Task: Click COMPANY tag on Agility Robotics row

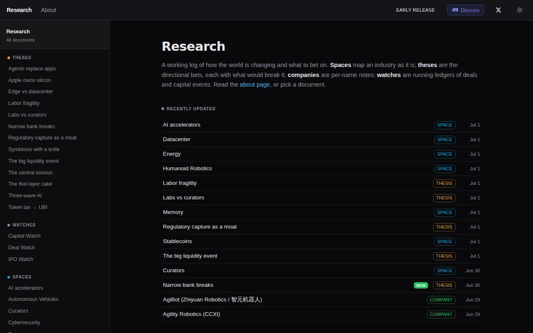Action: pos(441,314)
